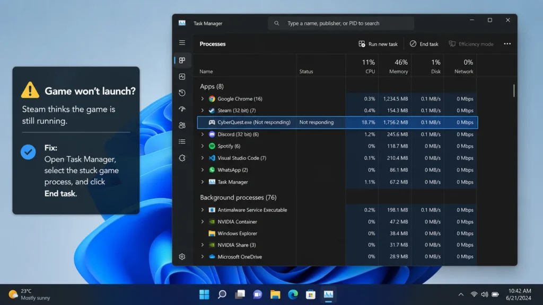Launch Microsoft Edge from the taskbar

(293, 294)
